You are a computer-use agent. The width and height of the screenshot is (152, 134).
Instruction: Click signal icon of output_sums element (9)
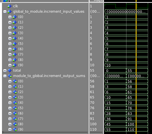(15, 129)
